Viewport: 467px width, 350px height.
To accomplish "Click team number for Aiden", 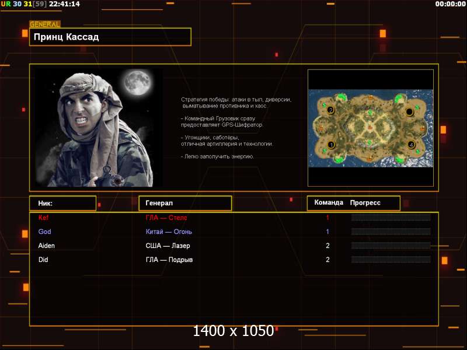I will [327, 246].
